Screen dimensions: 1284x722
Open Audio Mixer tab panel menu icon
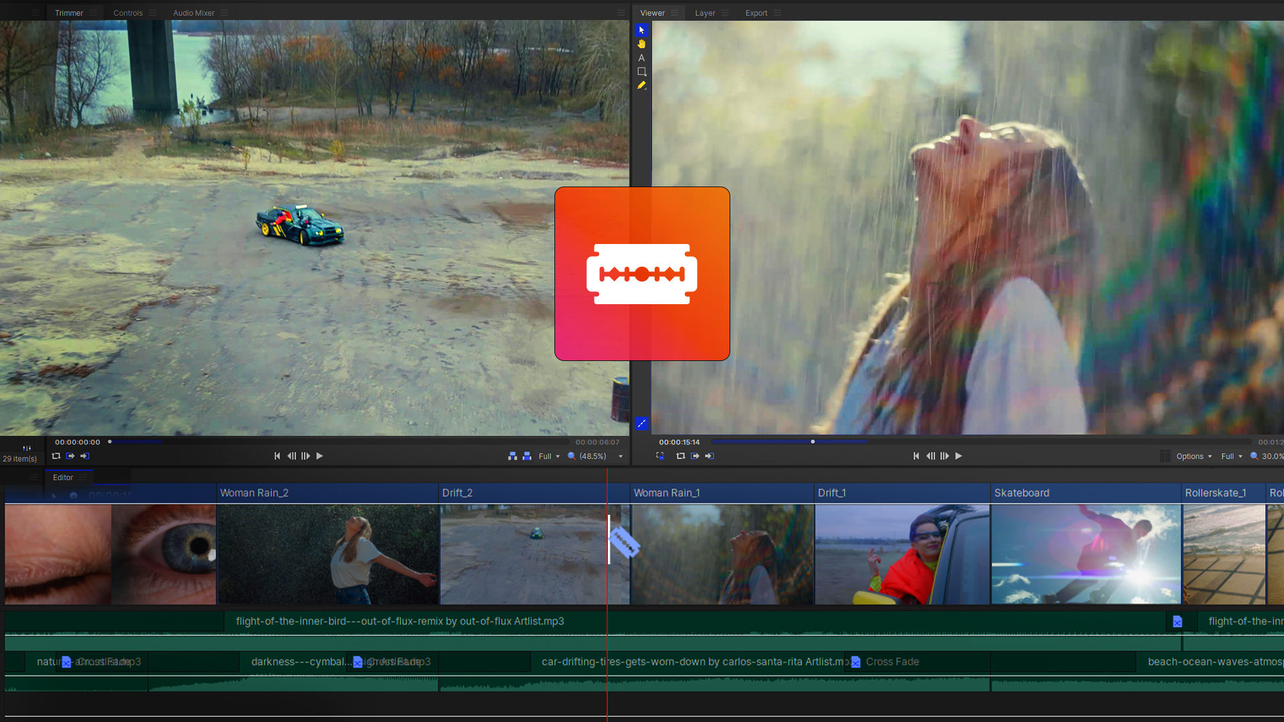(x=225, y=13)
